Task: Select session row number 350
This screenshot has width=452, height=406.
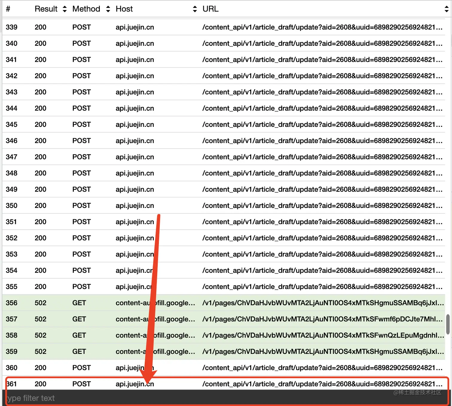Action: [x=224, y=206]
